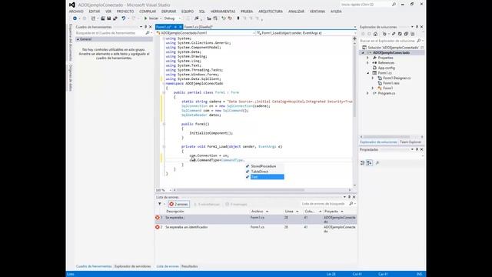This screenshot has height=277, width=492.
Task: Click the Alphabetical sort icon in Propiedades
Action: (x=369, y=162)
